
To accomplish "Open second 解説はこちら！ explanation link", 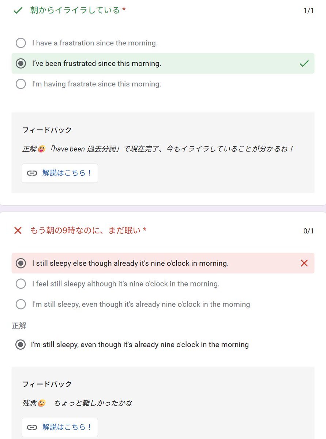I will click(60, 427).
